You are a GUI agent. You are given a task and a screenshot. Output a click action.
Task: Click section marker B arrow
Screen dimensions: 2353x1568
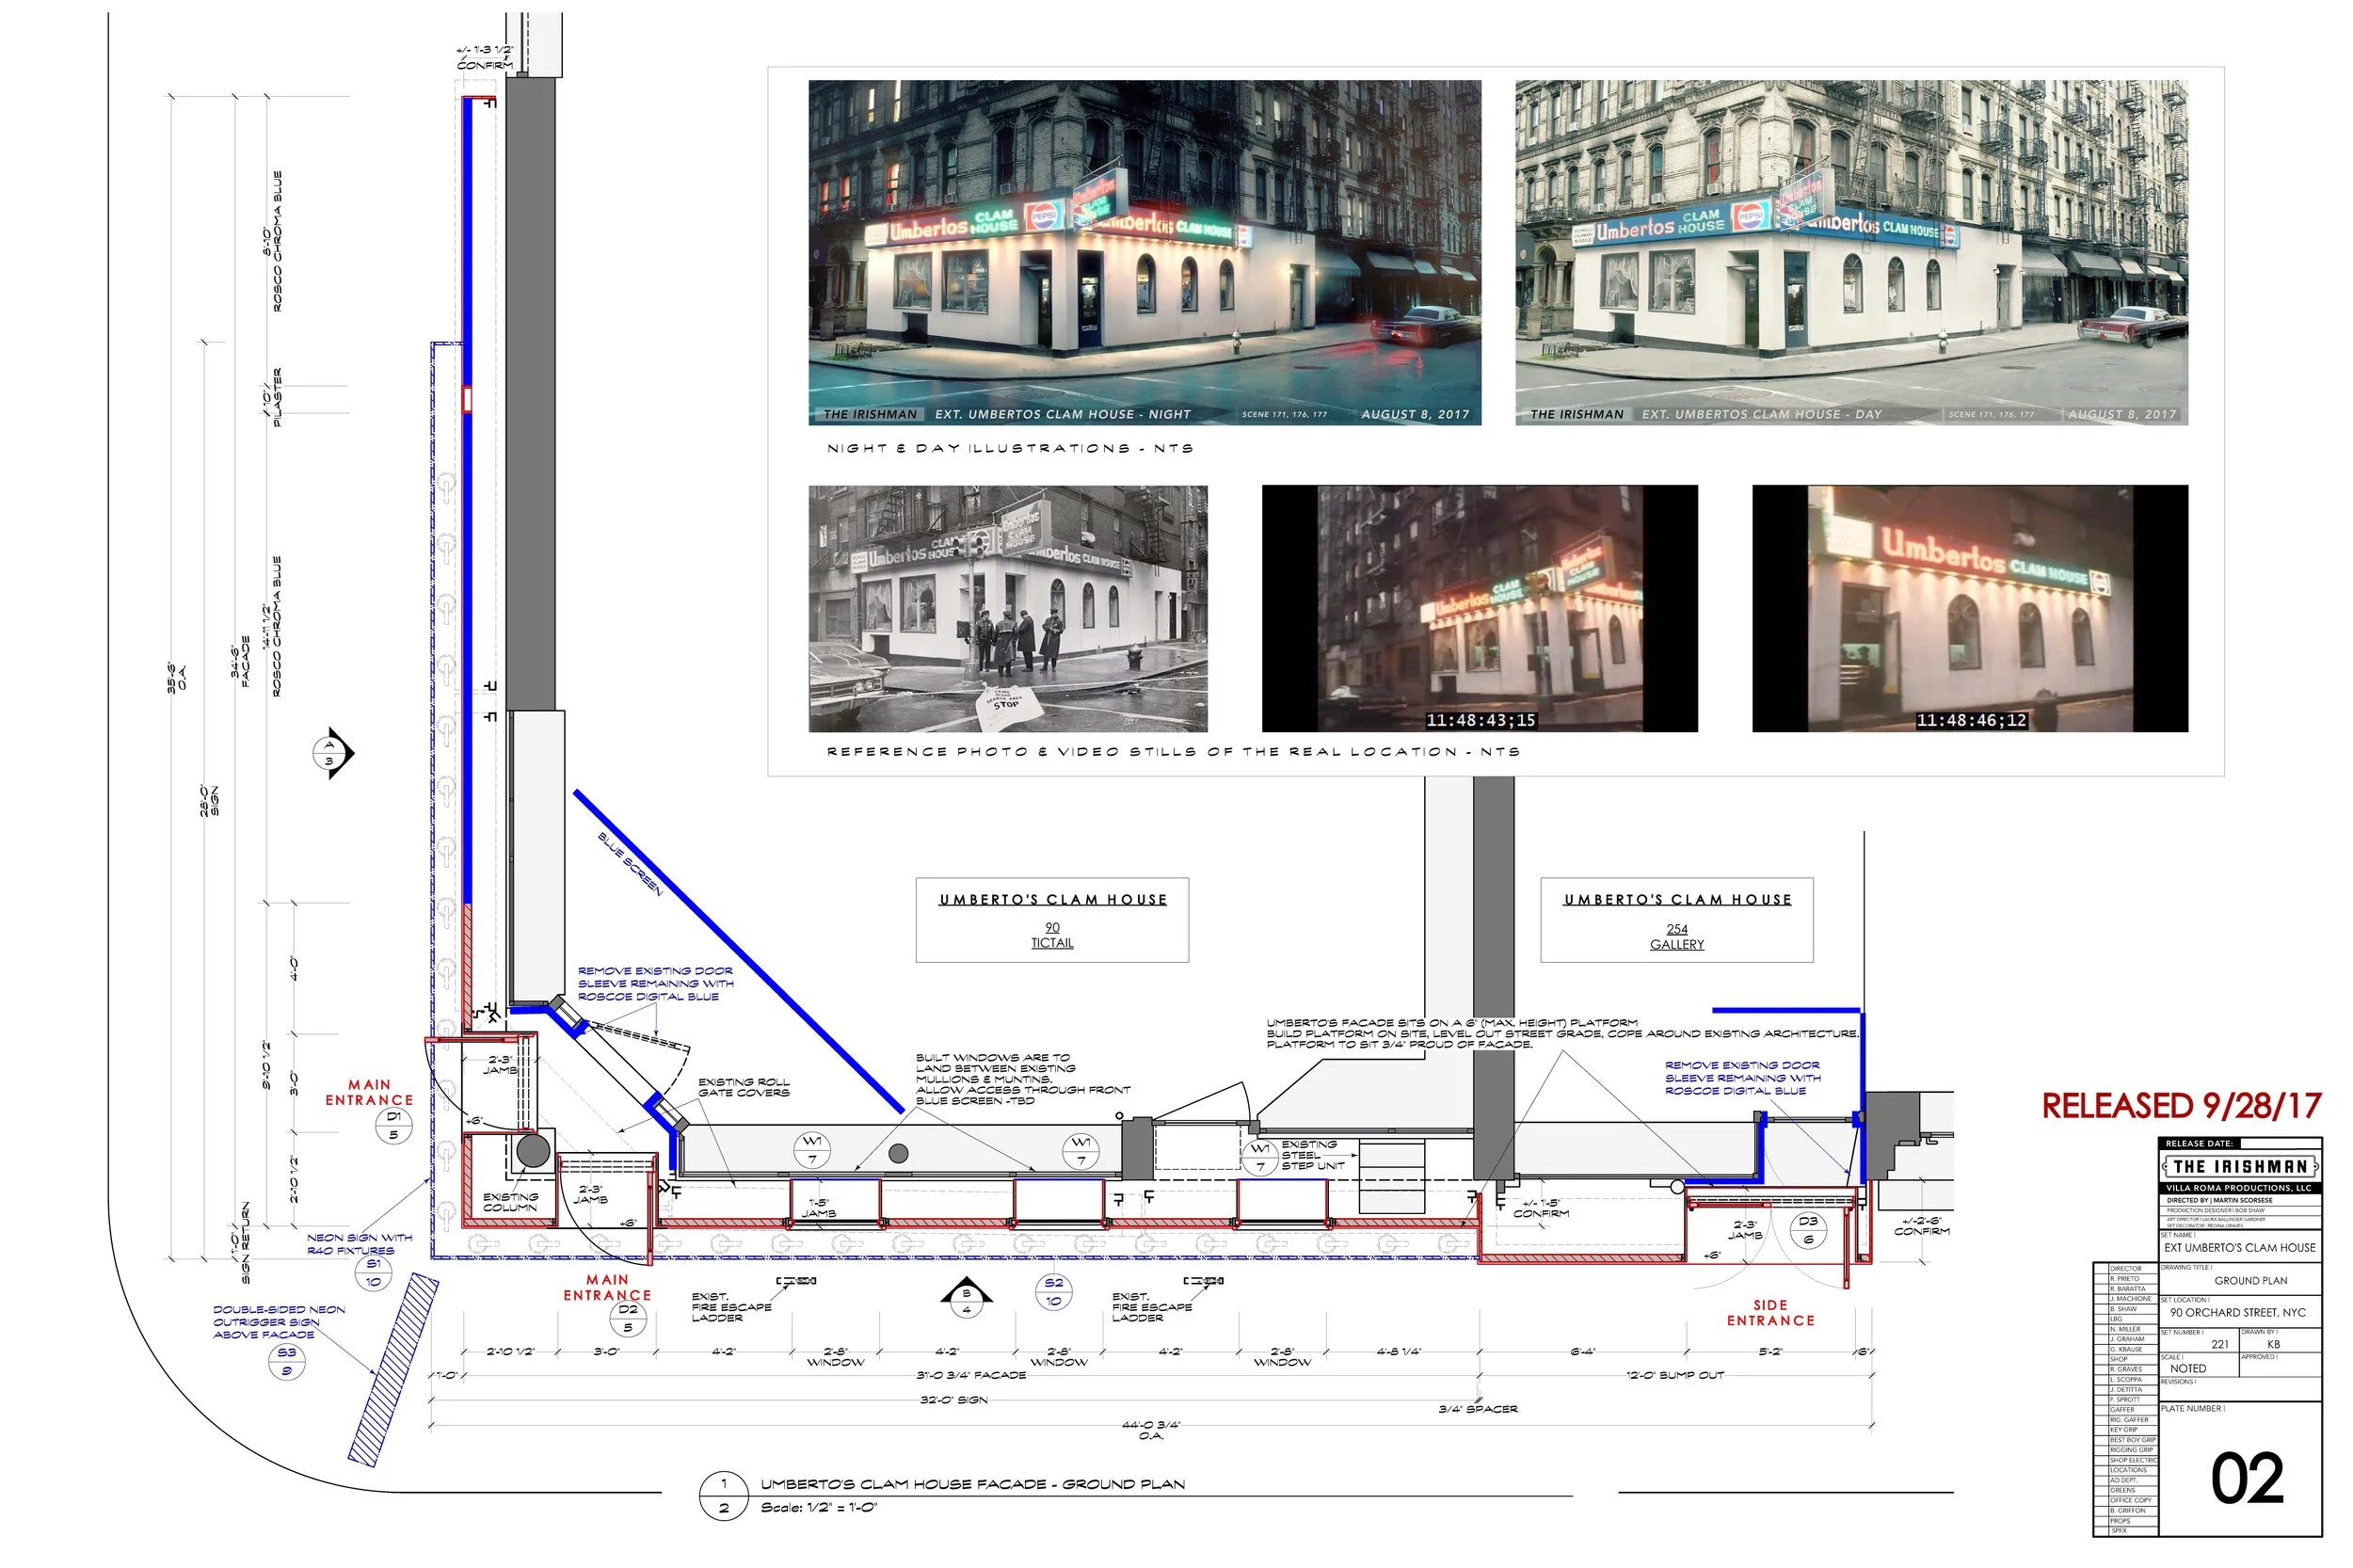point(966,1299)
